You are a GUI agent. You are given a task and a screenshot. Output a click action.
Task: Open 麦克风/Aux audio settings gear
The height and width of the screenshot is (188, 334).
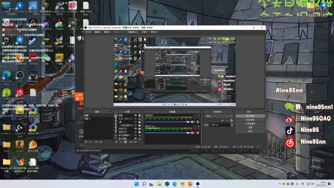(197, 133)
